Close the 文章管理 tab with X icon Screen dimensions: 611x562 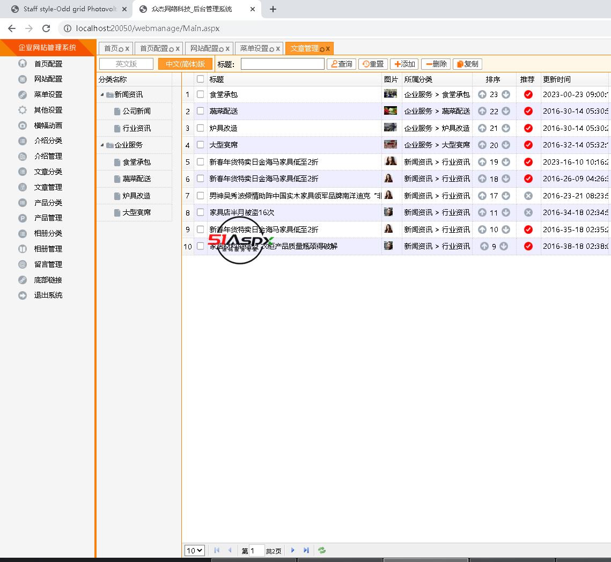click(328, 49)
